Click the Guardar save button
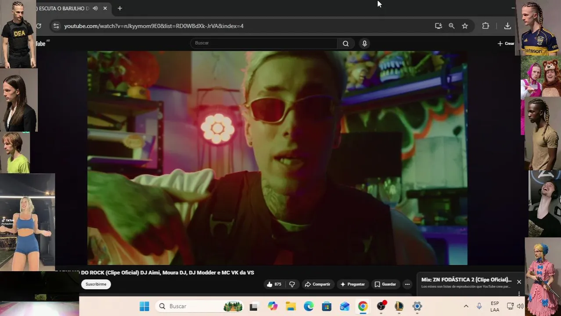 [x=385, y=284]
